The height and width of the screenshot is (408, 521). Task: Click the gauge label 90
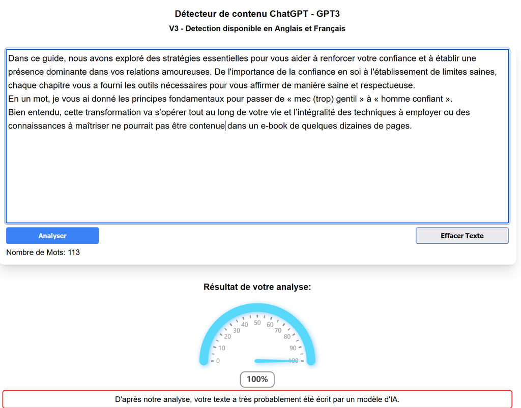coord(293,348)
